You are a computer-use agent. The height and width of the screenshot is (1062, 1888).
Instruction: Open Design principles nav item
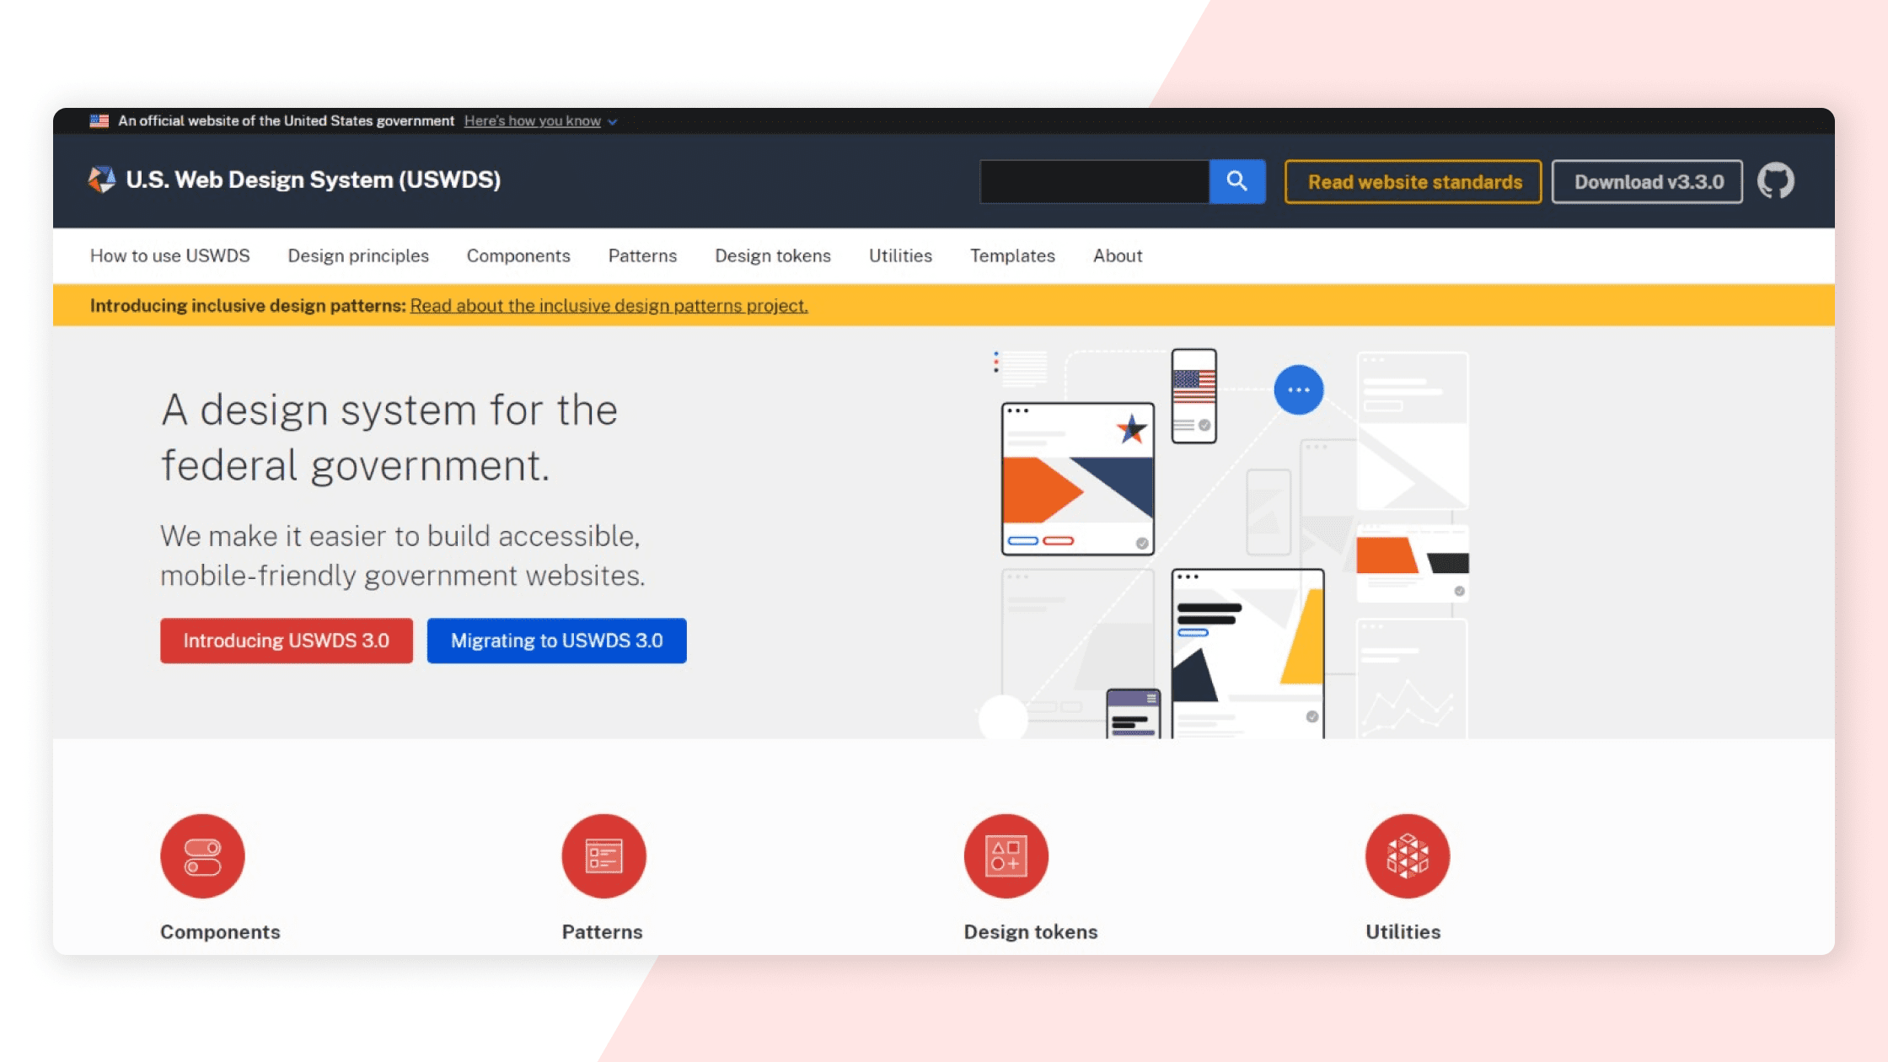pos(358,255)
